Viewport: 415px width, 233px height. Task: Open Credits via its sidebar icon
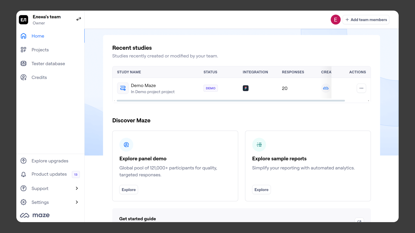click(x=23, y=77)
